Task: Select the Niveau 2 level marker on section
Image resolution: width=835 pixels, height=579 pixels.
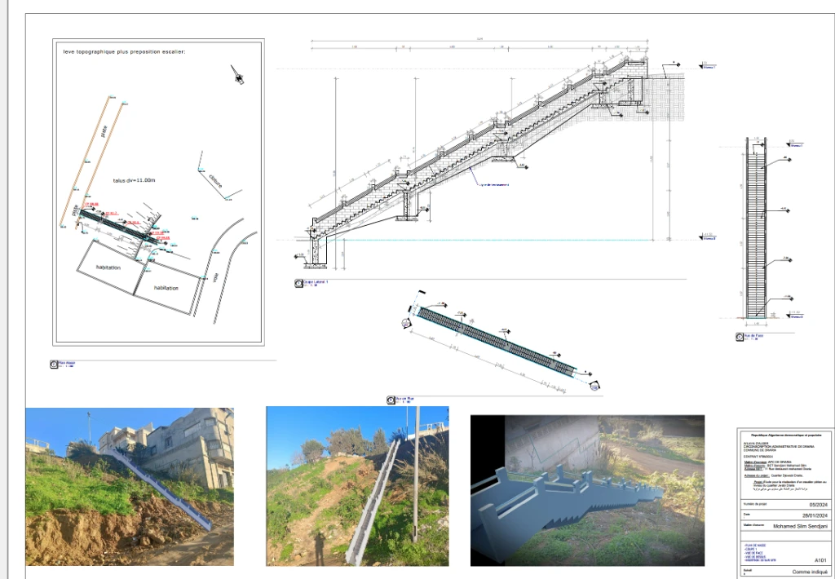Action: click(x=708, y=237)
